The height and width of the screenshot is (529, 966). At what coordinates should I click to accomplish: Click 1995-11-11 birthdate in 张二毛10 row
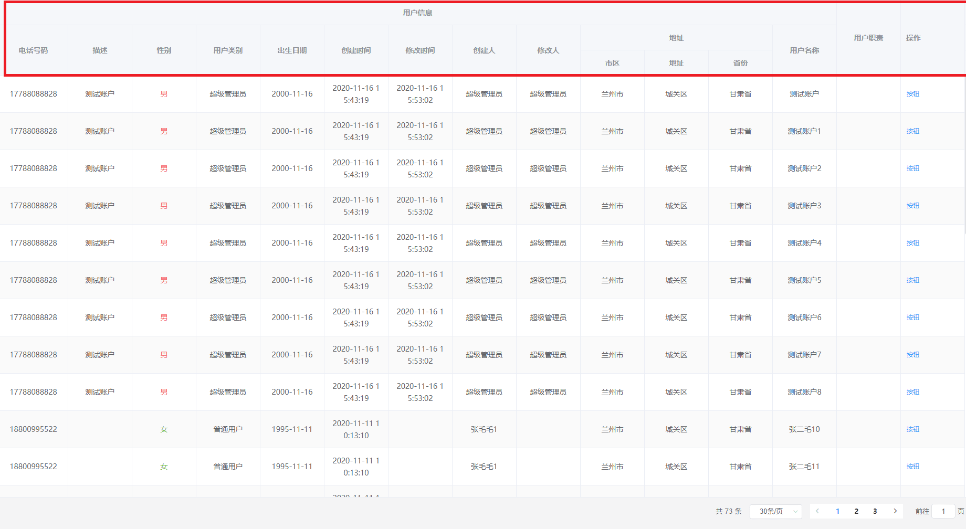tap(292, 429)
